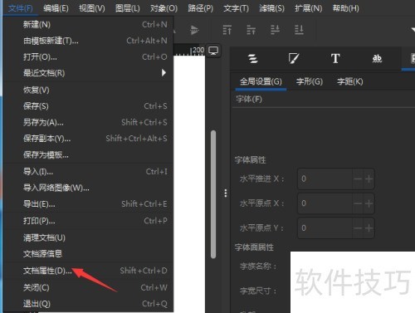Select 导入网络图像(W)... menu entry
415x313 pixels.
coord(89,188)
